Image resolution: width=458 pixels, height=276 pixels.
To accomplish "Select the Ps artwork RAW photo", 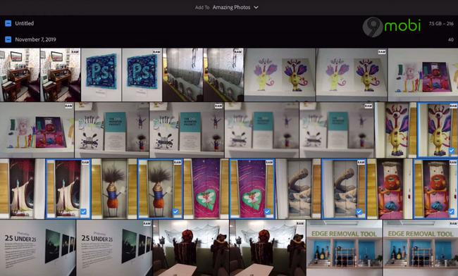I will [x=142, y=75].
